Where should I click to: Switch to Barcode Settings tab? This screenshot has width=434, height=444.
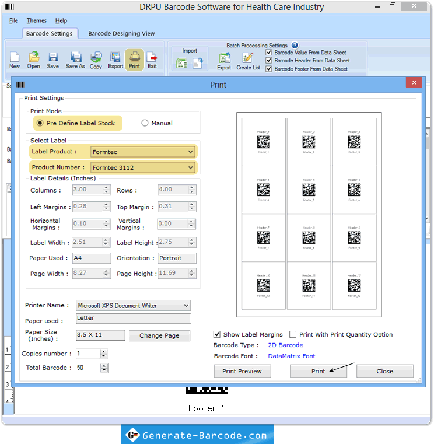coord(49,33)
